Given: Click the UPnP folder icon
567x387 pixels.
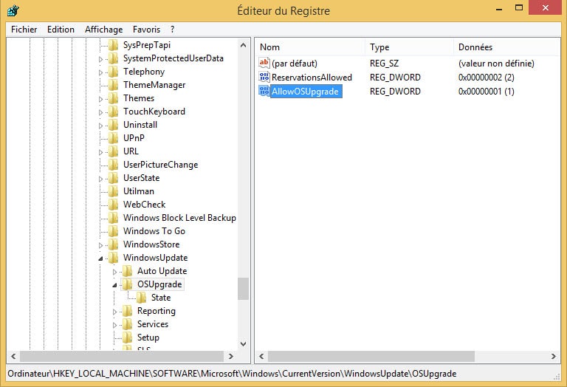Looking at the screenshot, I should [x=114, y=138].
